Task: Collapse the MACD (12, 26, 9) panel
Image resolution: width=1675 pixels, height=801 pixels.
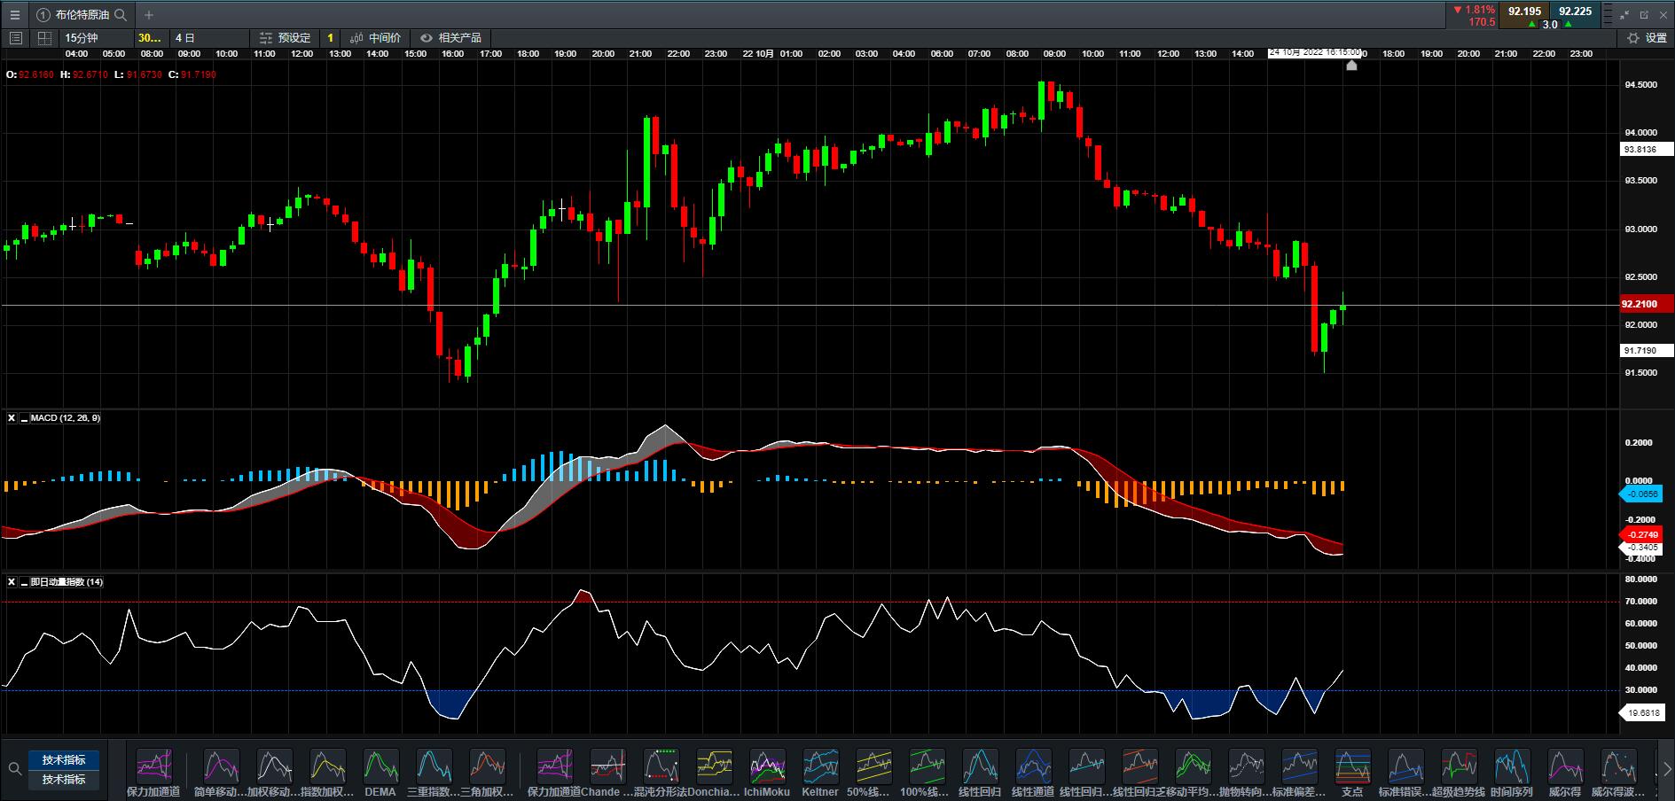Action: [x=24, y=418]
